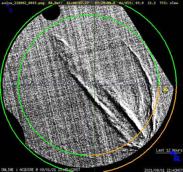Click the altitude value 21.2
Image resolution: width=183 pixels, height=172 pixels.
click(x=152, y=3)
